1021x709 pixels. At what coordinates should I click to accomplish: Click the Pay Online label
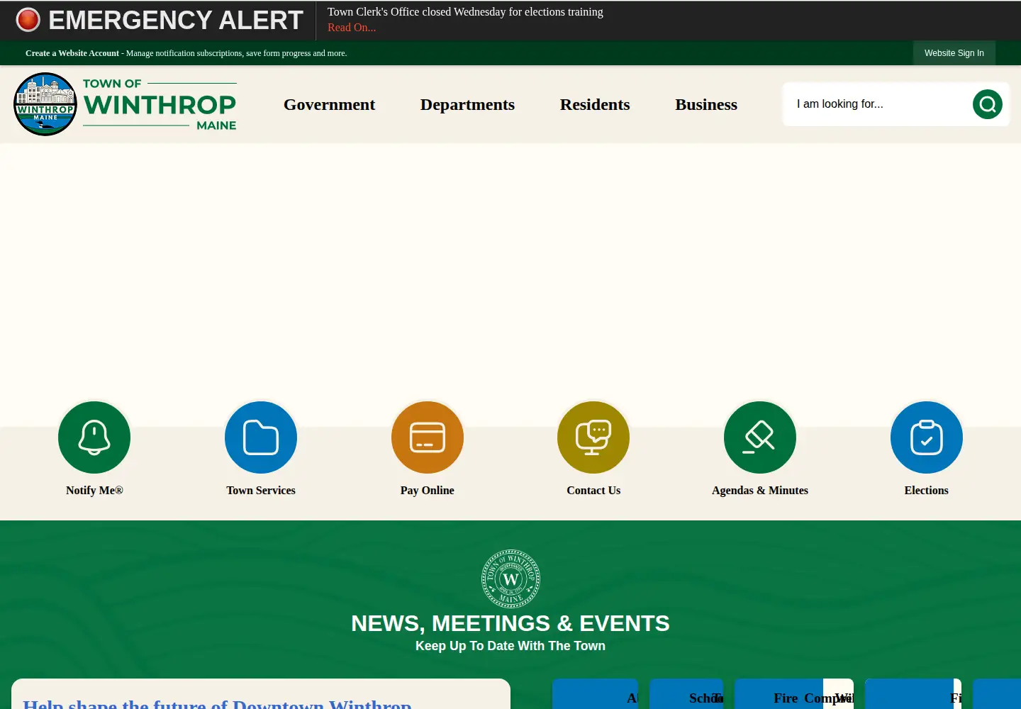click(x=428, y=491)
